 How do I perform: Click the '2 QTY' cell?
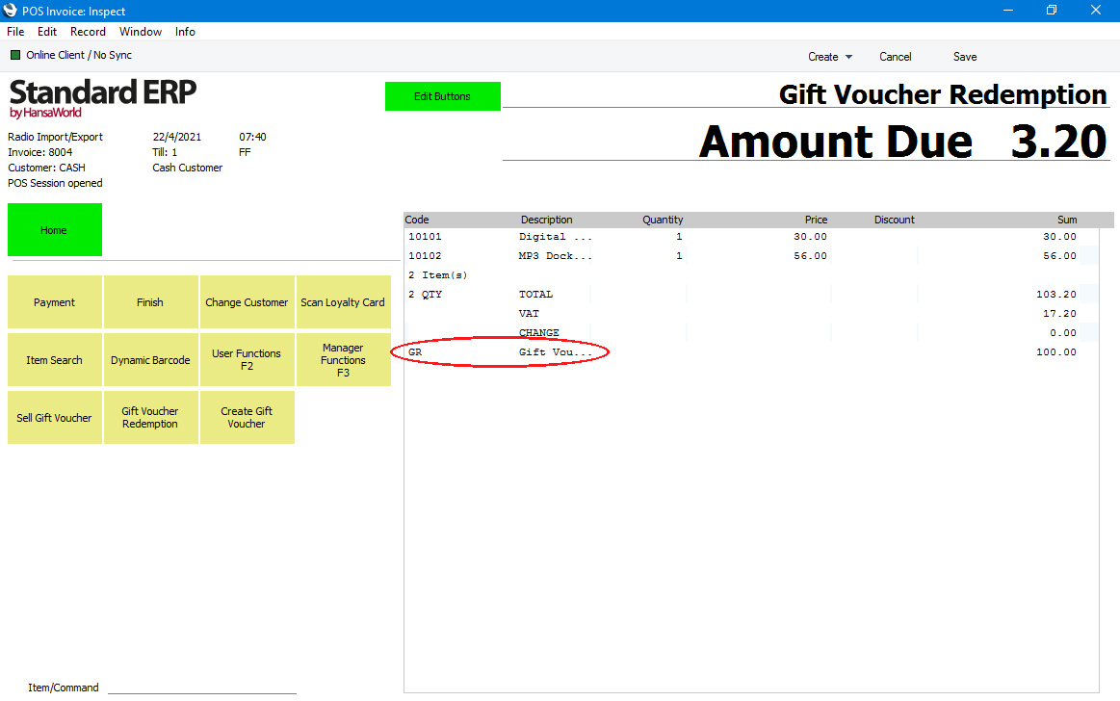pyautogui.click(x=425, y=294)
